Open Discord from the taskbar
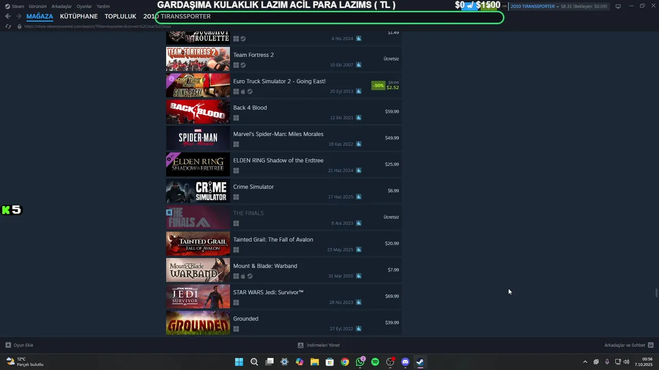 [405, 362]
